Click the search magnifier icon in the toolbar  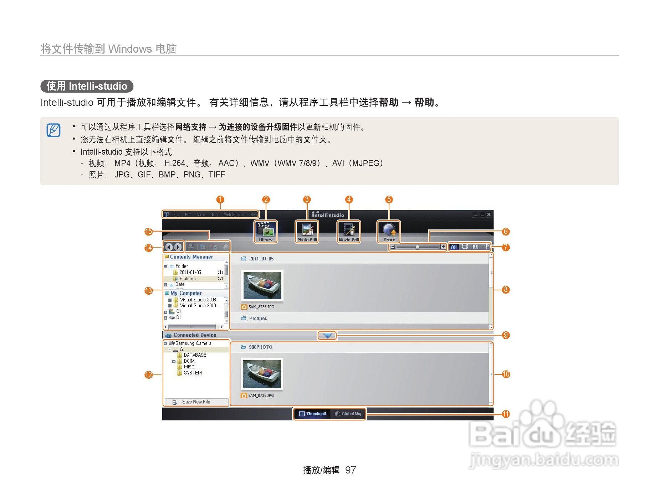coord(203,247)
